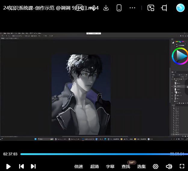This screenshot has width=188, height=171.
Task: Click the Windows Start button in the video
Action: coord(35,139)
